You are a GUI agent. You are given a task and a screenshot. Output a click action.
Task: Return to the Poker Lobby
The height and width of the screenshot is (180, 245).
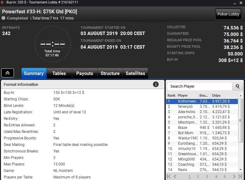[228, 14]
